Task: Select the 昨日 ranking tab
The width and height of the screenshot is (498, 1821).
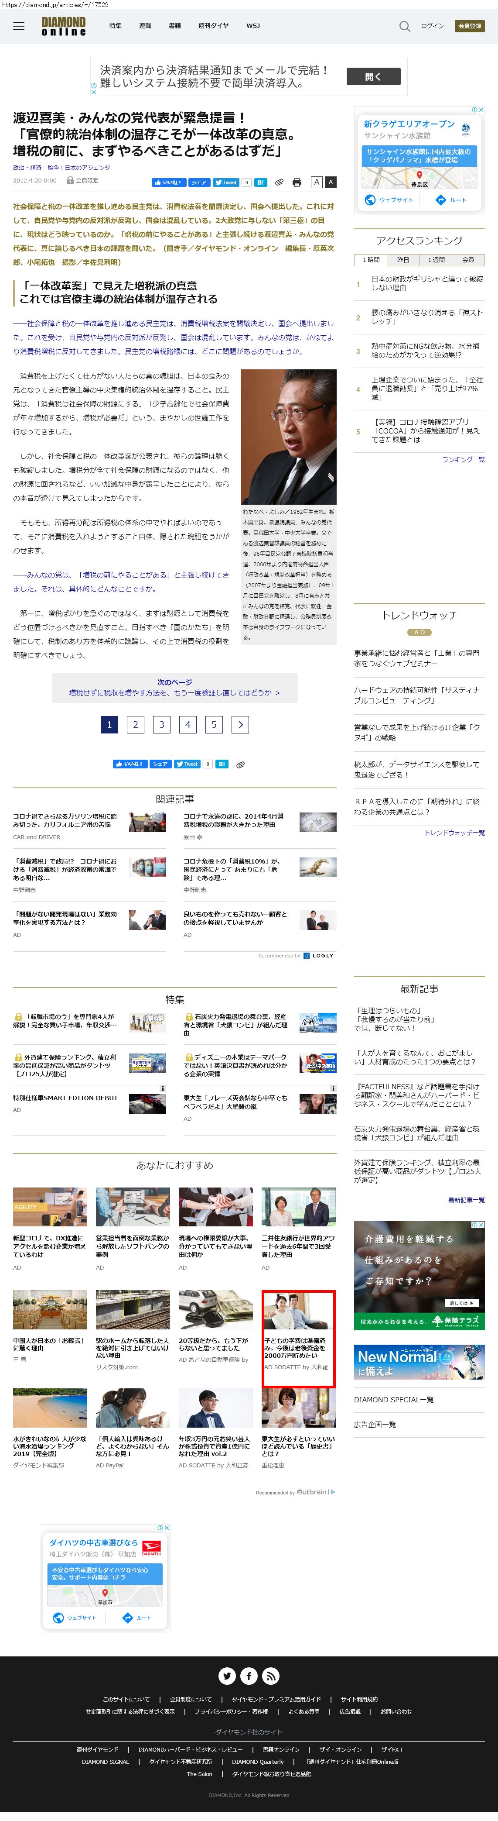Action: click(402, 259)
